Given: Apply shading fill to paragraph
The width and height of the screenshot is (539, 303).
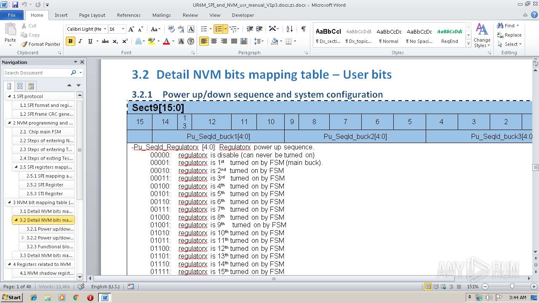Looking at the screenshot, I should 275,41.
